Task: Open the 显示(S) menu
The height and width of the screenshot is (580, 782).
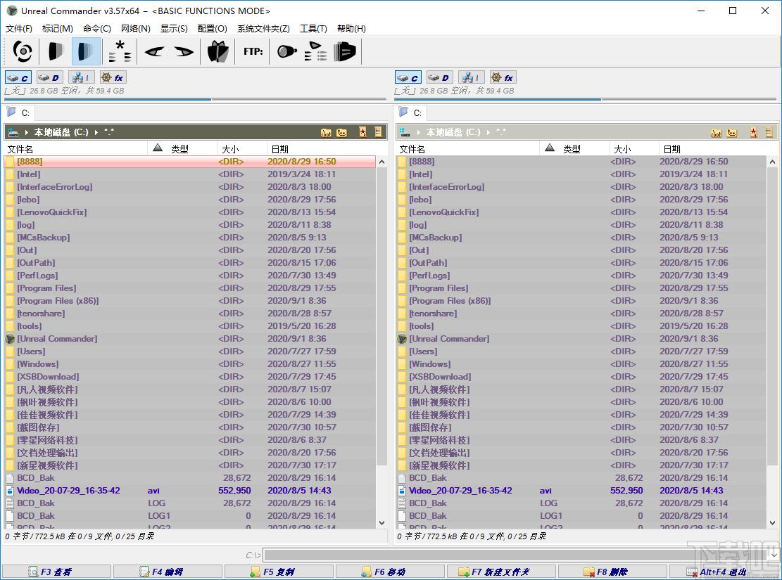Action: pos(174,28)
